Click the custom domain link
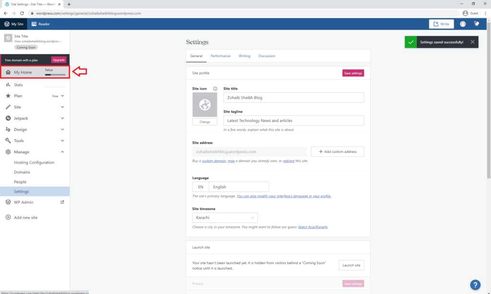Viewport: 491px width, 294px height. point(214,161)
